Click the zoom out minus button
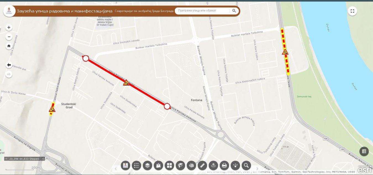 point(9,37)
